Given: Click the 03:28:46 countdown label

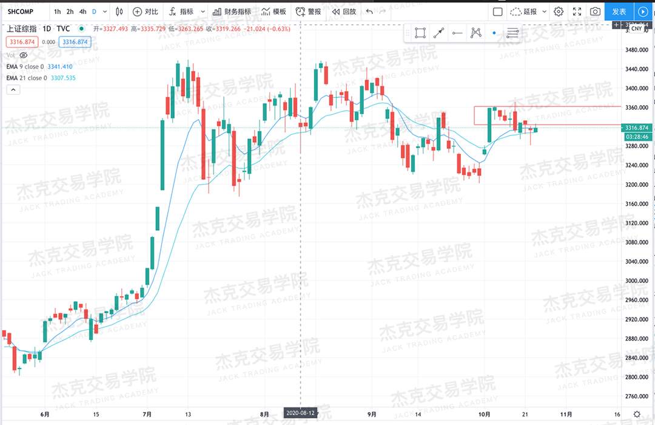Looking at the screenshot, I should coord(637,137).
